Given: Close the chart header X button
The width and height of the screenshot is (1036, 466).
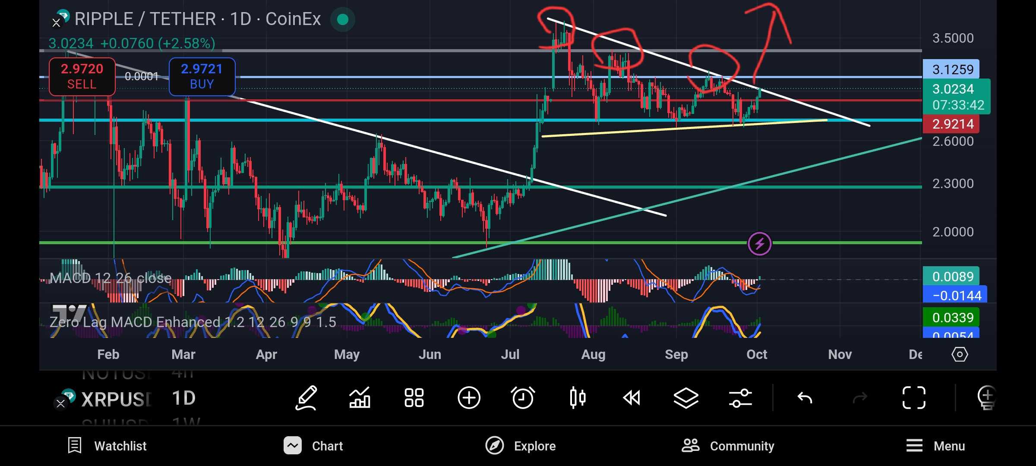Looking at the screenshot, I should tap(56, 23).
